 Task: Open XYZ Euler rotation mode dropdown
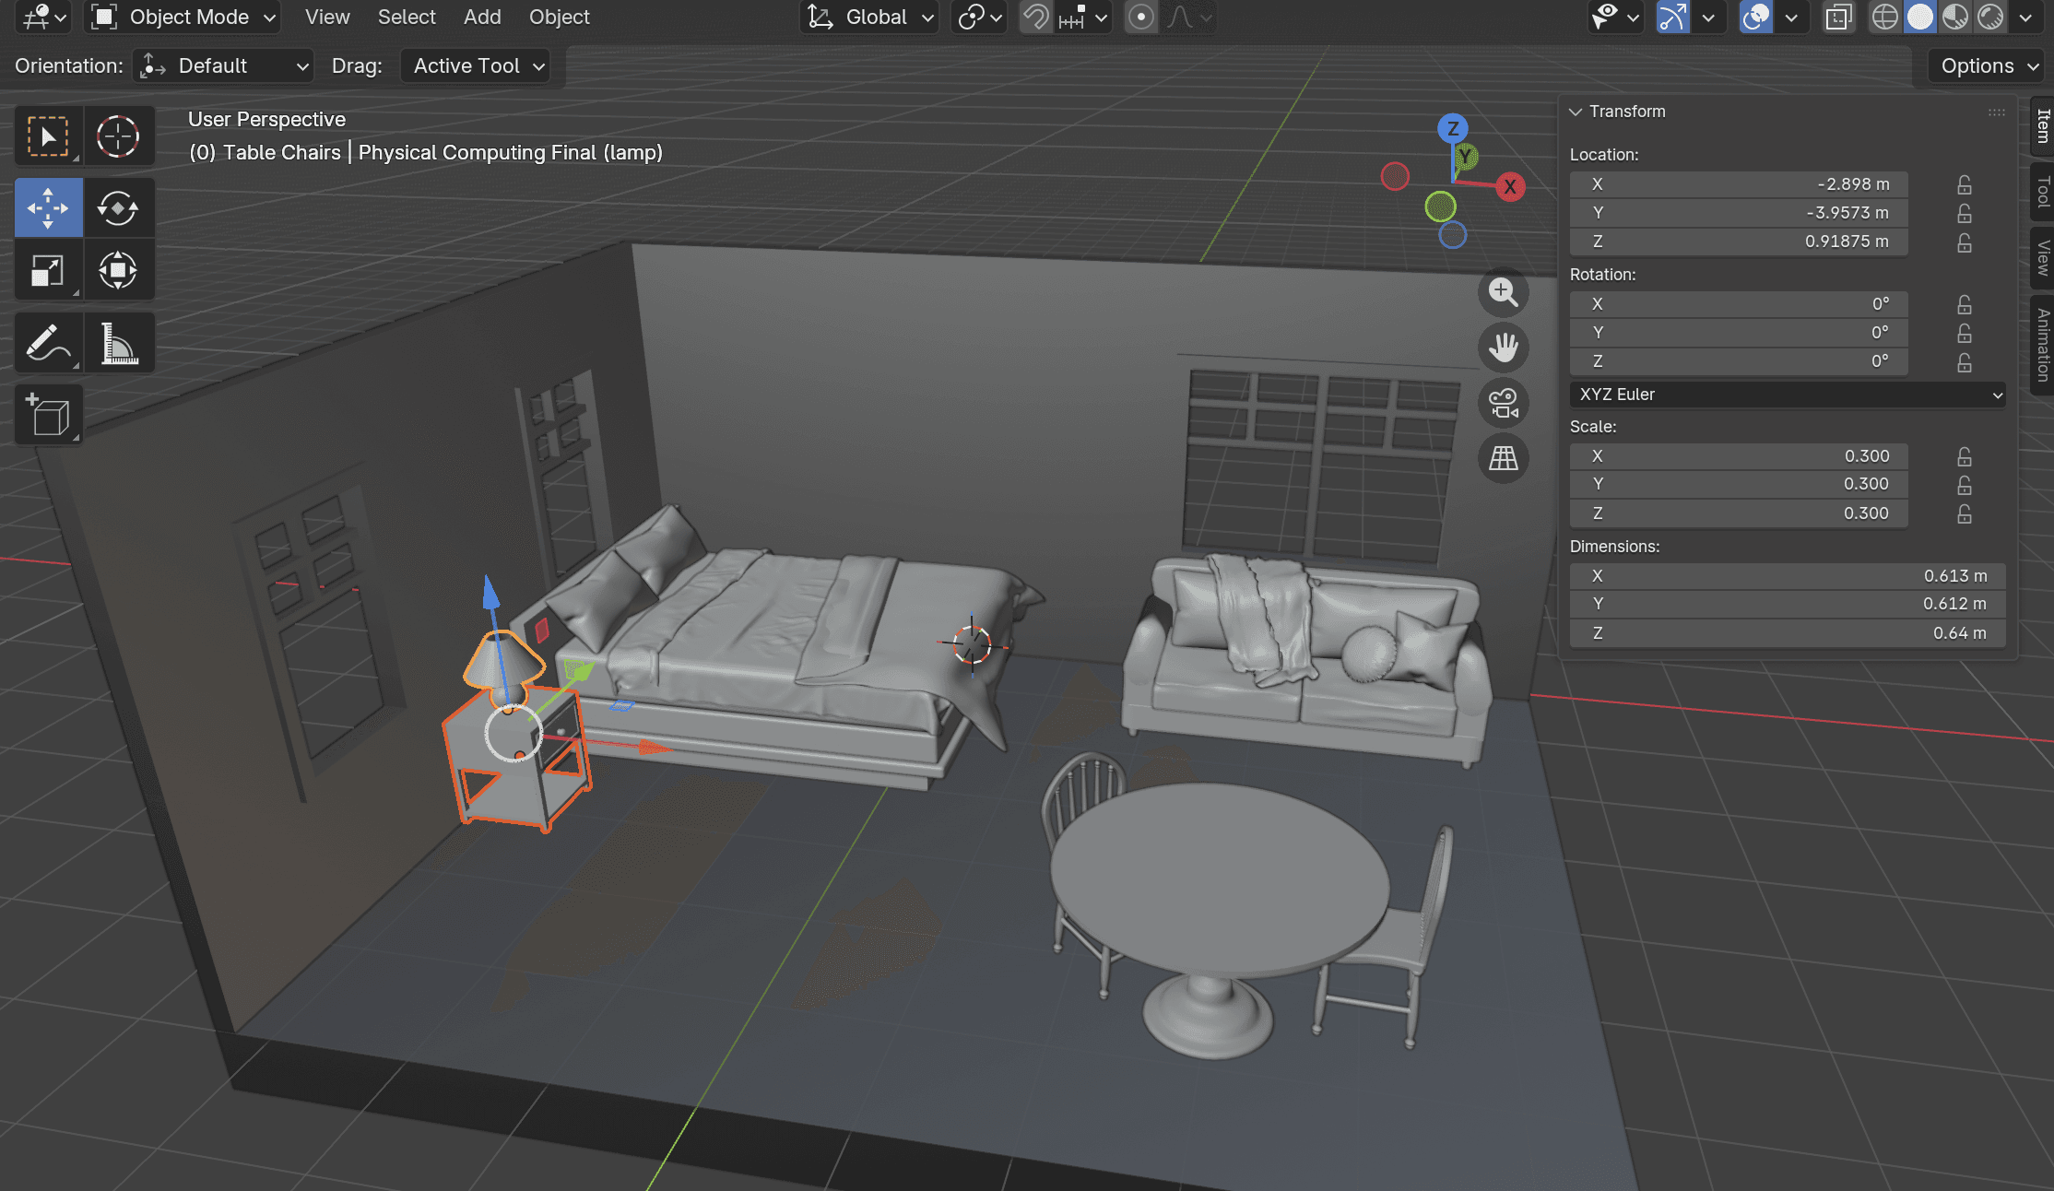(x=1787, y=395)
